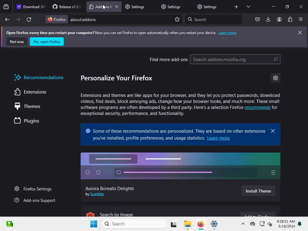Click the cloud sync-off icon in the system tray
Image resolution: width=308 pixels, height=231 pixels.
[x=253, y=224]
